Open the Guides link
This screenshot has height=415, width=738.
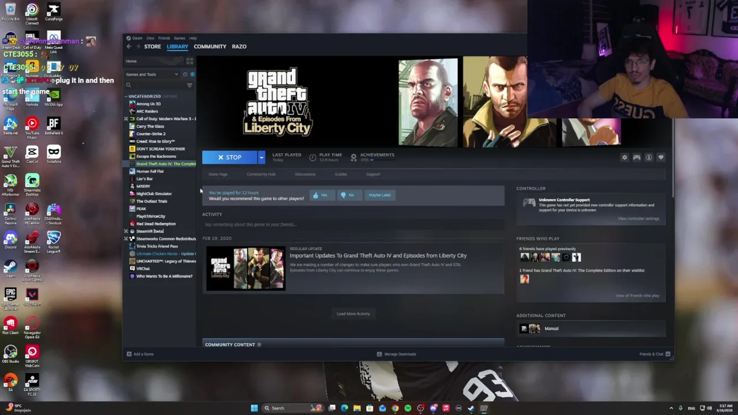(x=341, y=174)
